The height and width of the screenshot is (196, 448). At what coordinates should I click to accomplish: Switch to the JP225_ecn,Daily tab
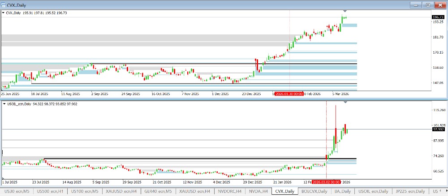(408, 191)
